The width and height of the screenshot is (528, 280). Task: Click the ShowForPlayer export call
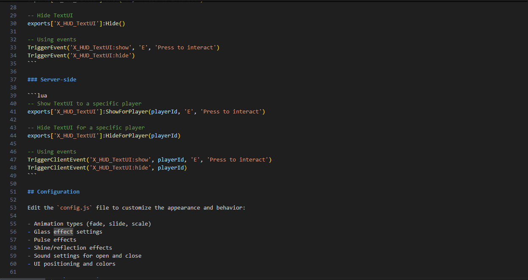[x=146, y=111]
